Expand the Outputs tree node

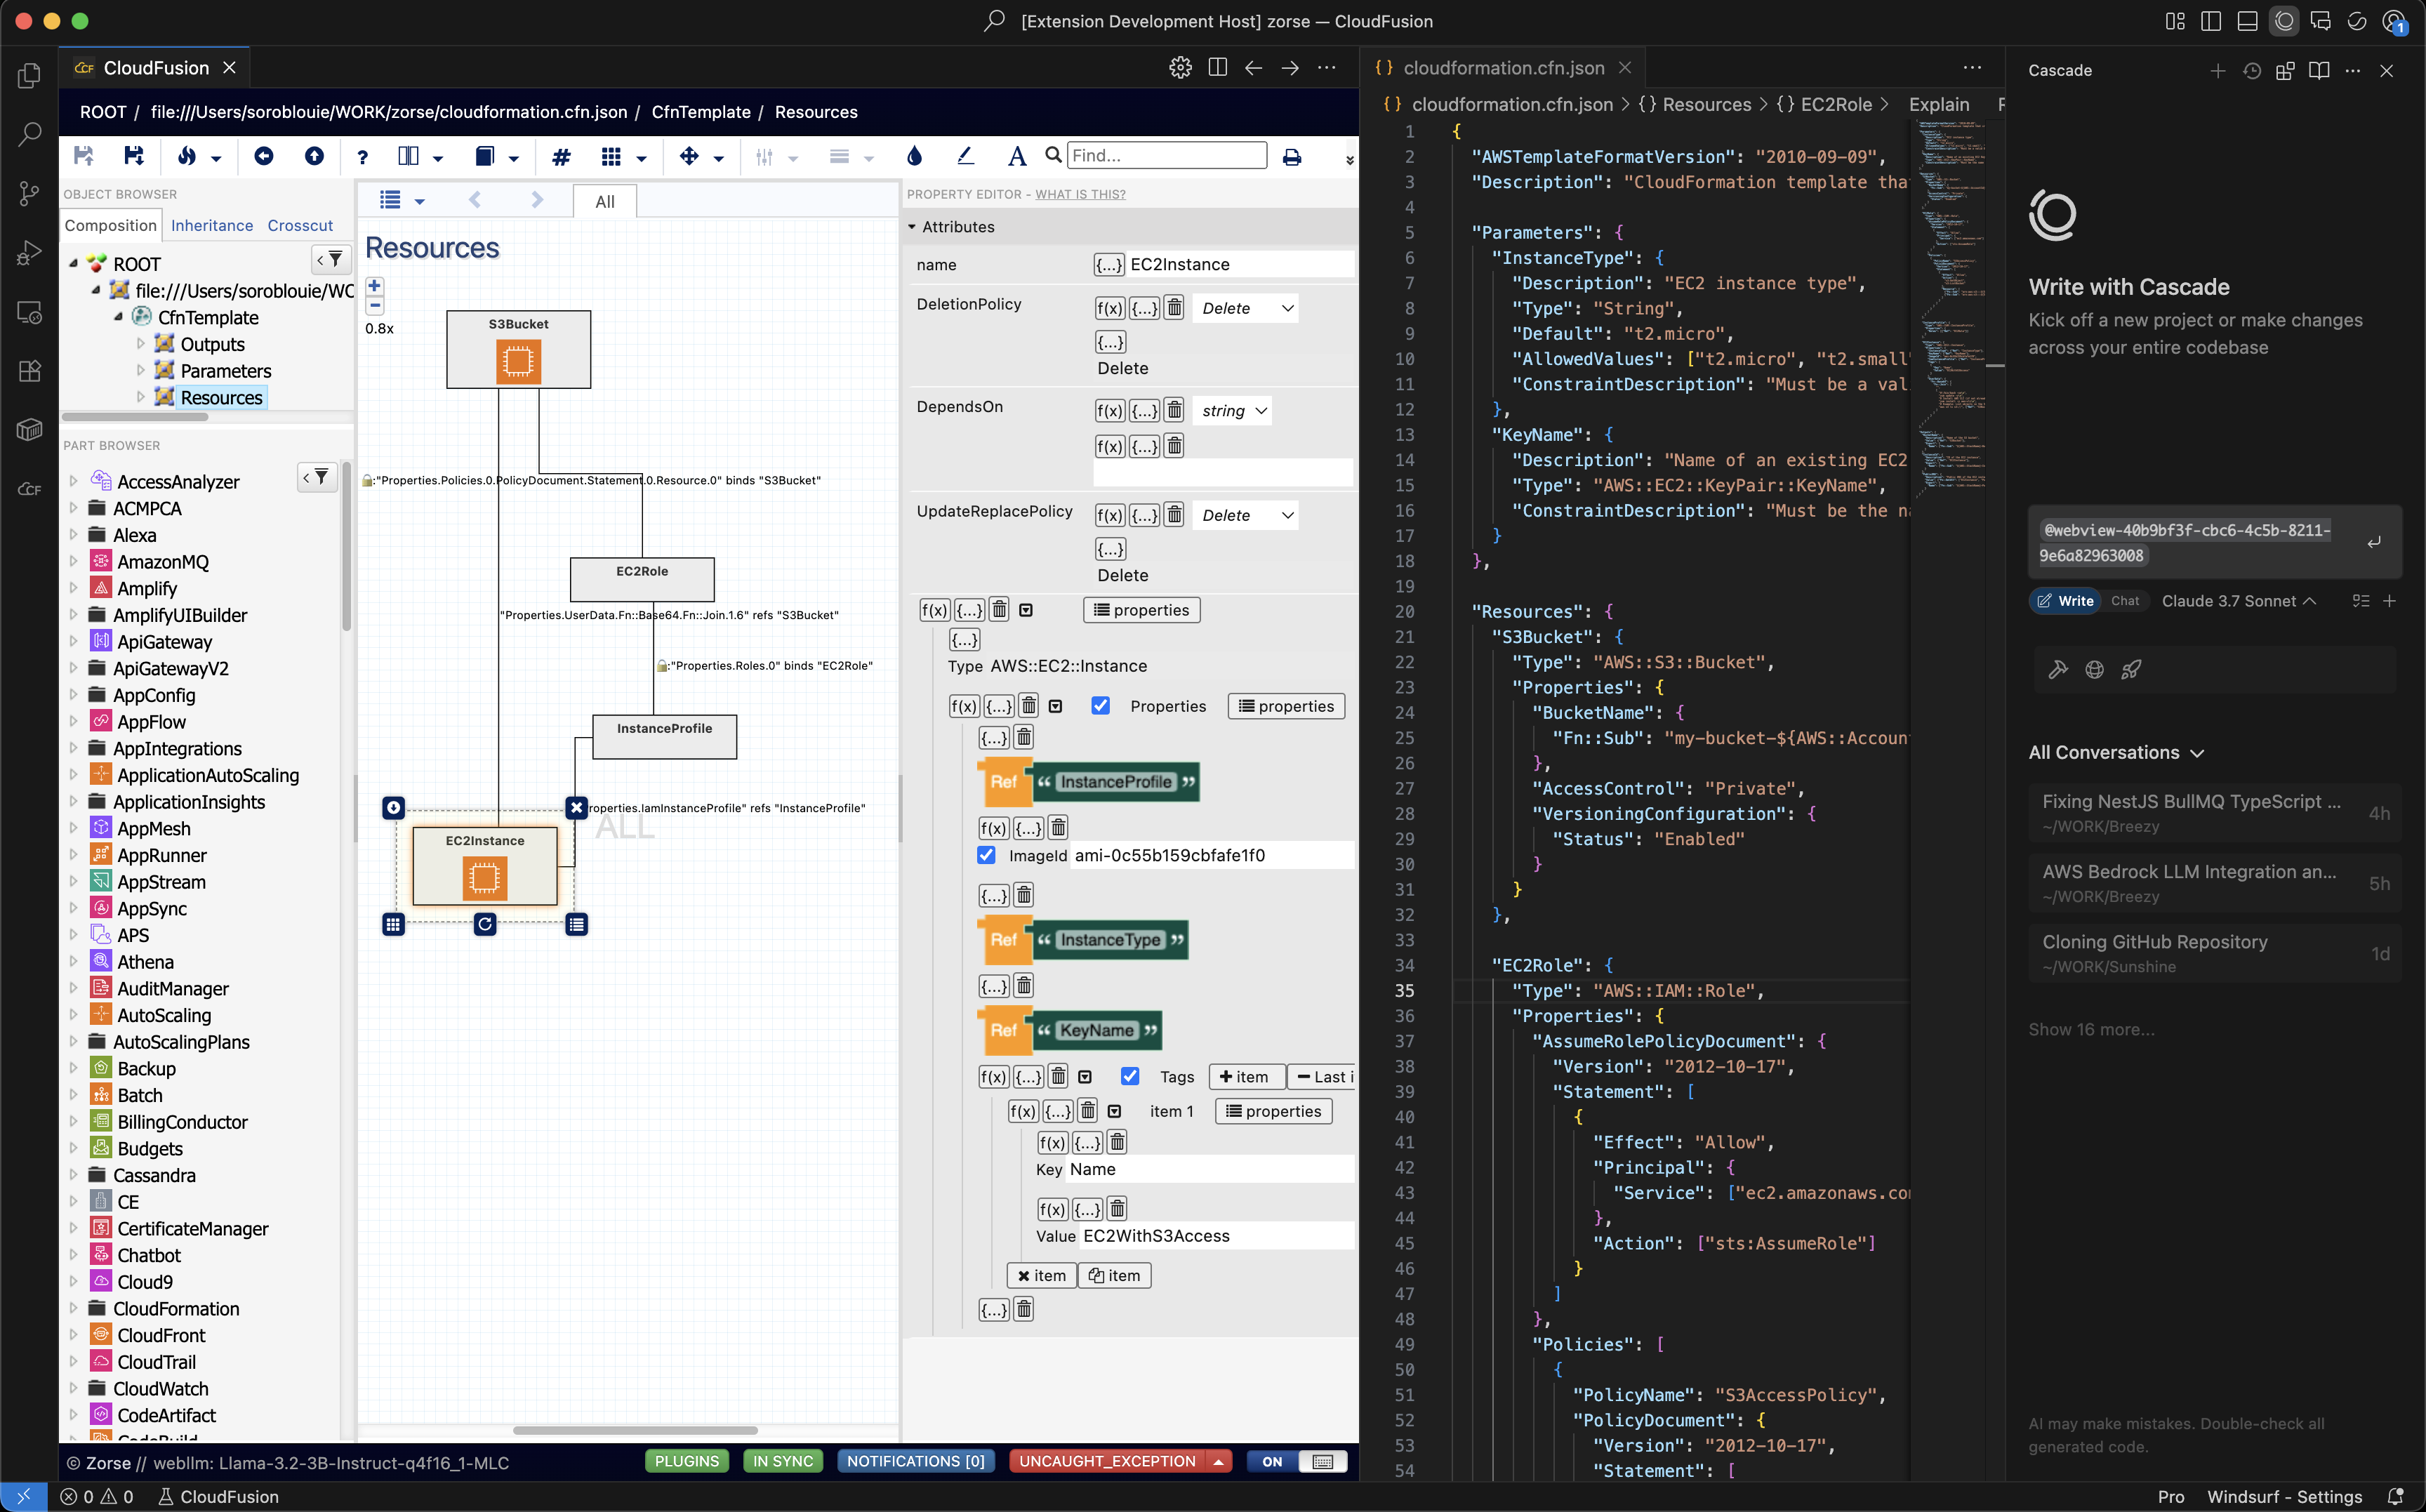click(141, 343)
